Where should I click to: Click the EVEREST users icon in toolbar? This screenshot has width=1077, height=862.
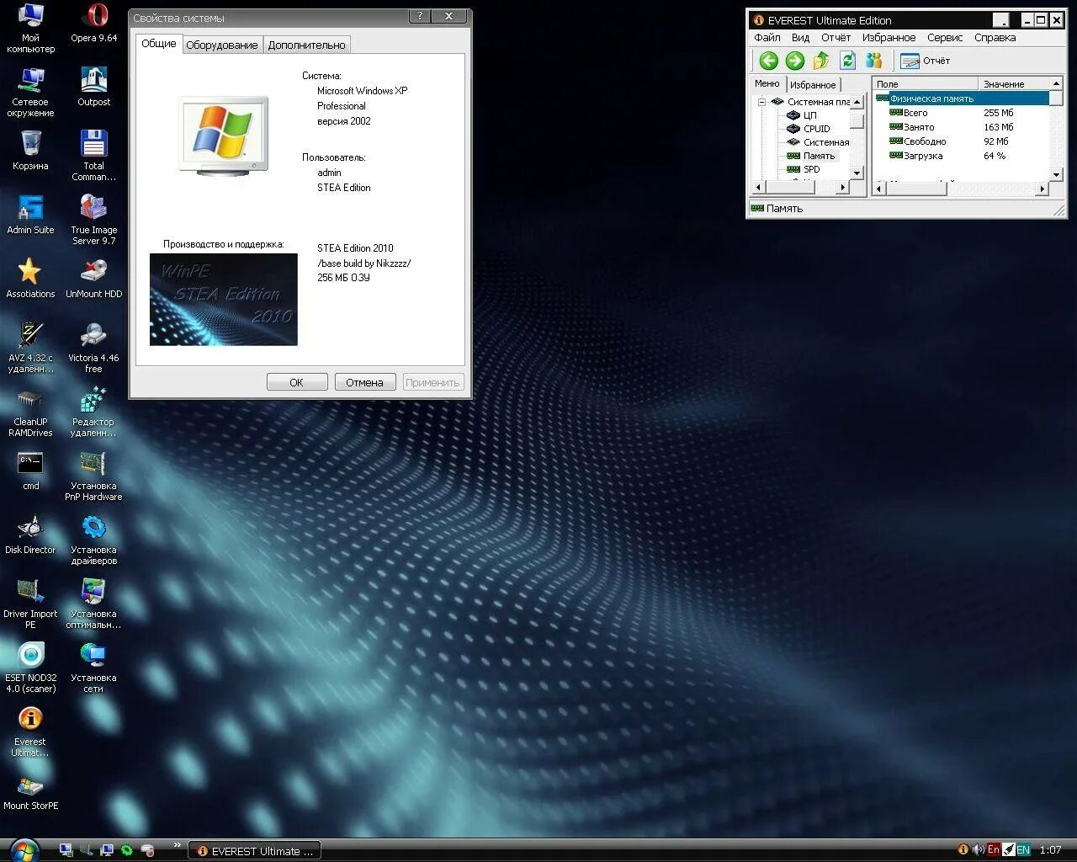[x=874, y=61]
